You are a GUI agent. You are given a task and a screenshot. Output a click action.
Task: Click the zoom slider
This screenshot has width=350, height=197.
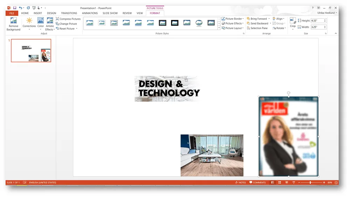click(311, 183)
